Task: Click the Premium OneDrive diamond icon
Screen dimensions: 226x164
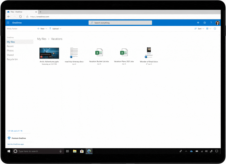Action: point(9,138)
